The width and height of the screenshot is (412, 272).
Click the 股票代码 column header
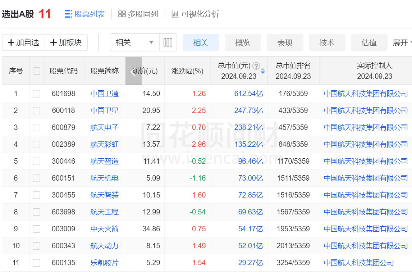(x=64, y=71)
